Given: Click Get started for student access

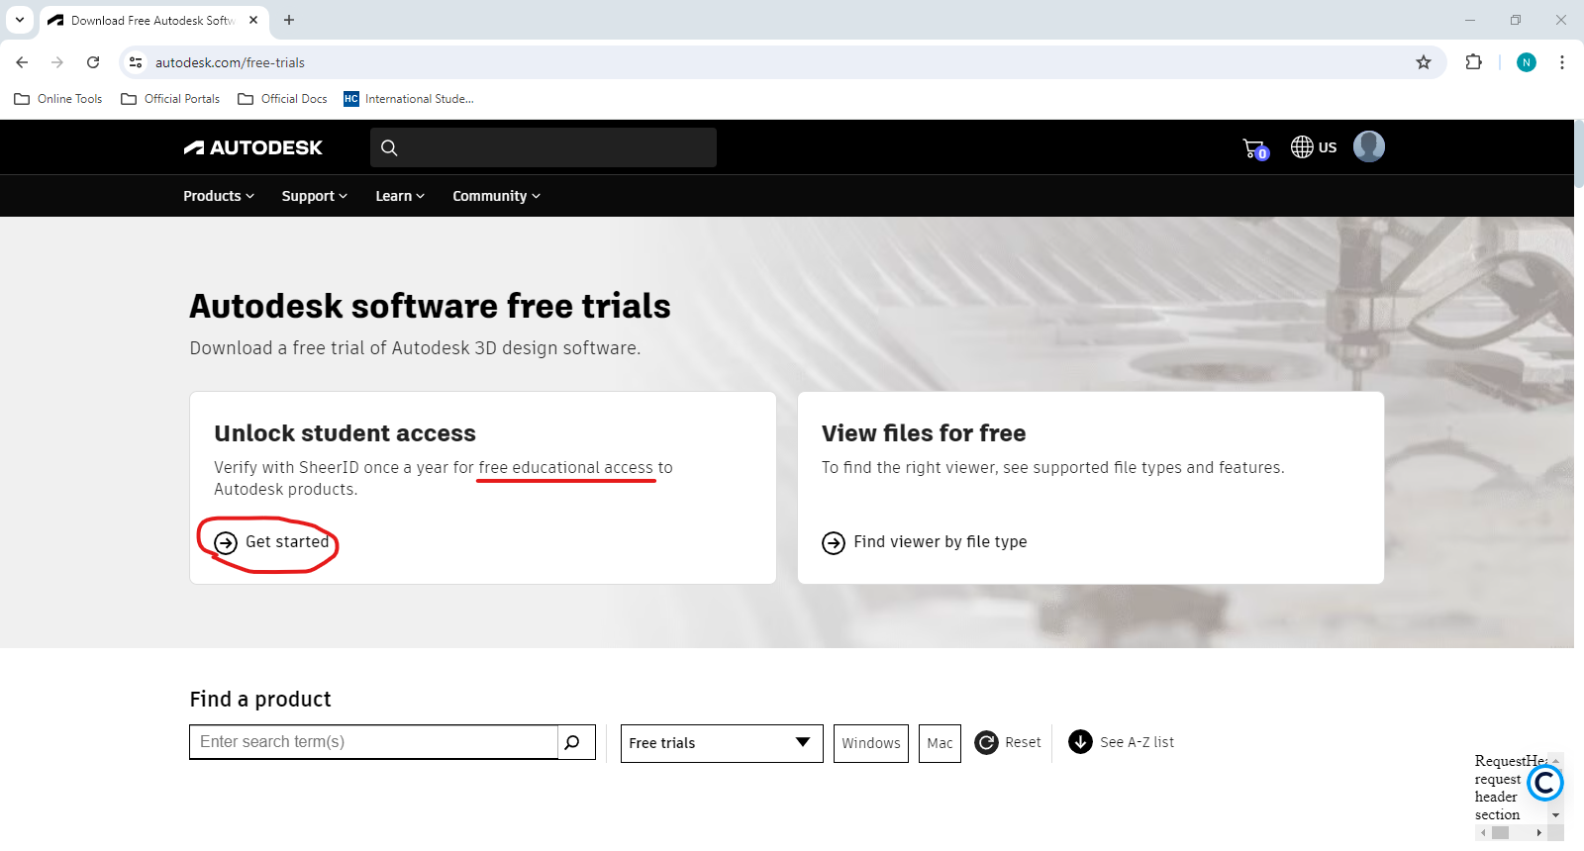Looking at the screenshot, I should tap(272, 542).
